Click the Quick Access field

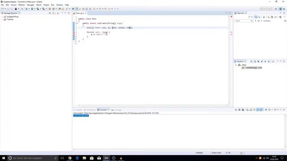(266, 9)
